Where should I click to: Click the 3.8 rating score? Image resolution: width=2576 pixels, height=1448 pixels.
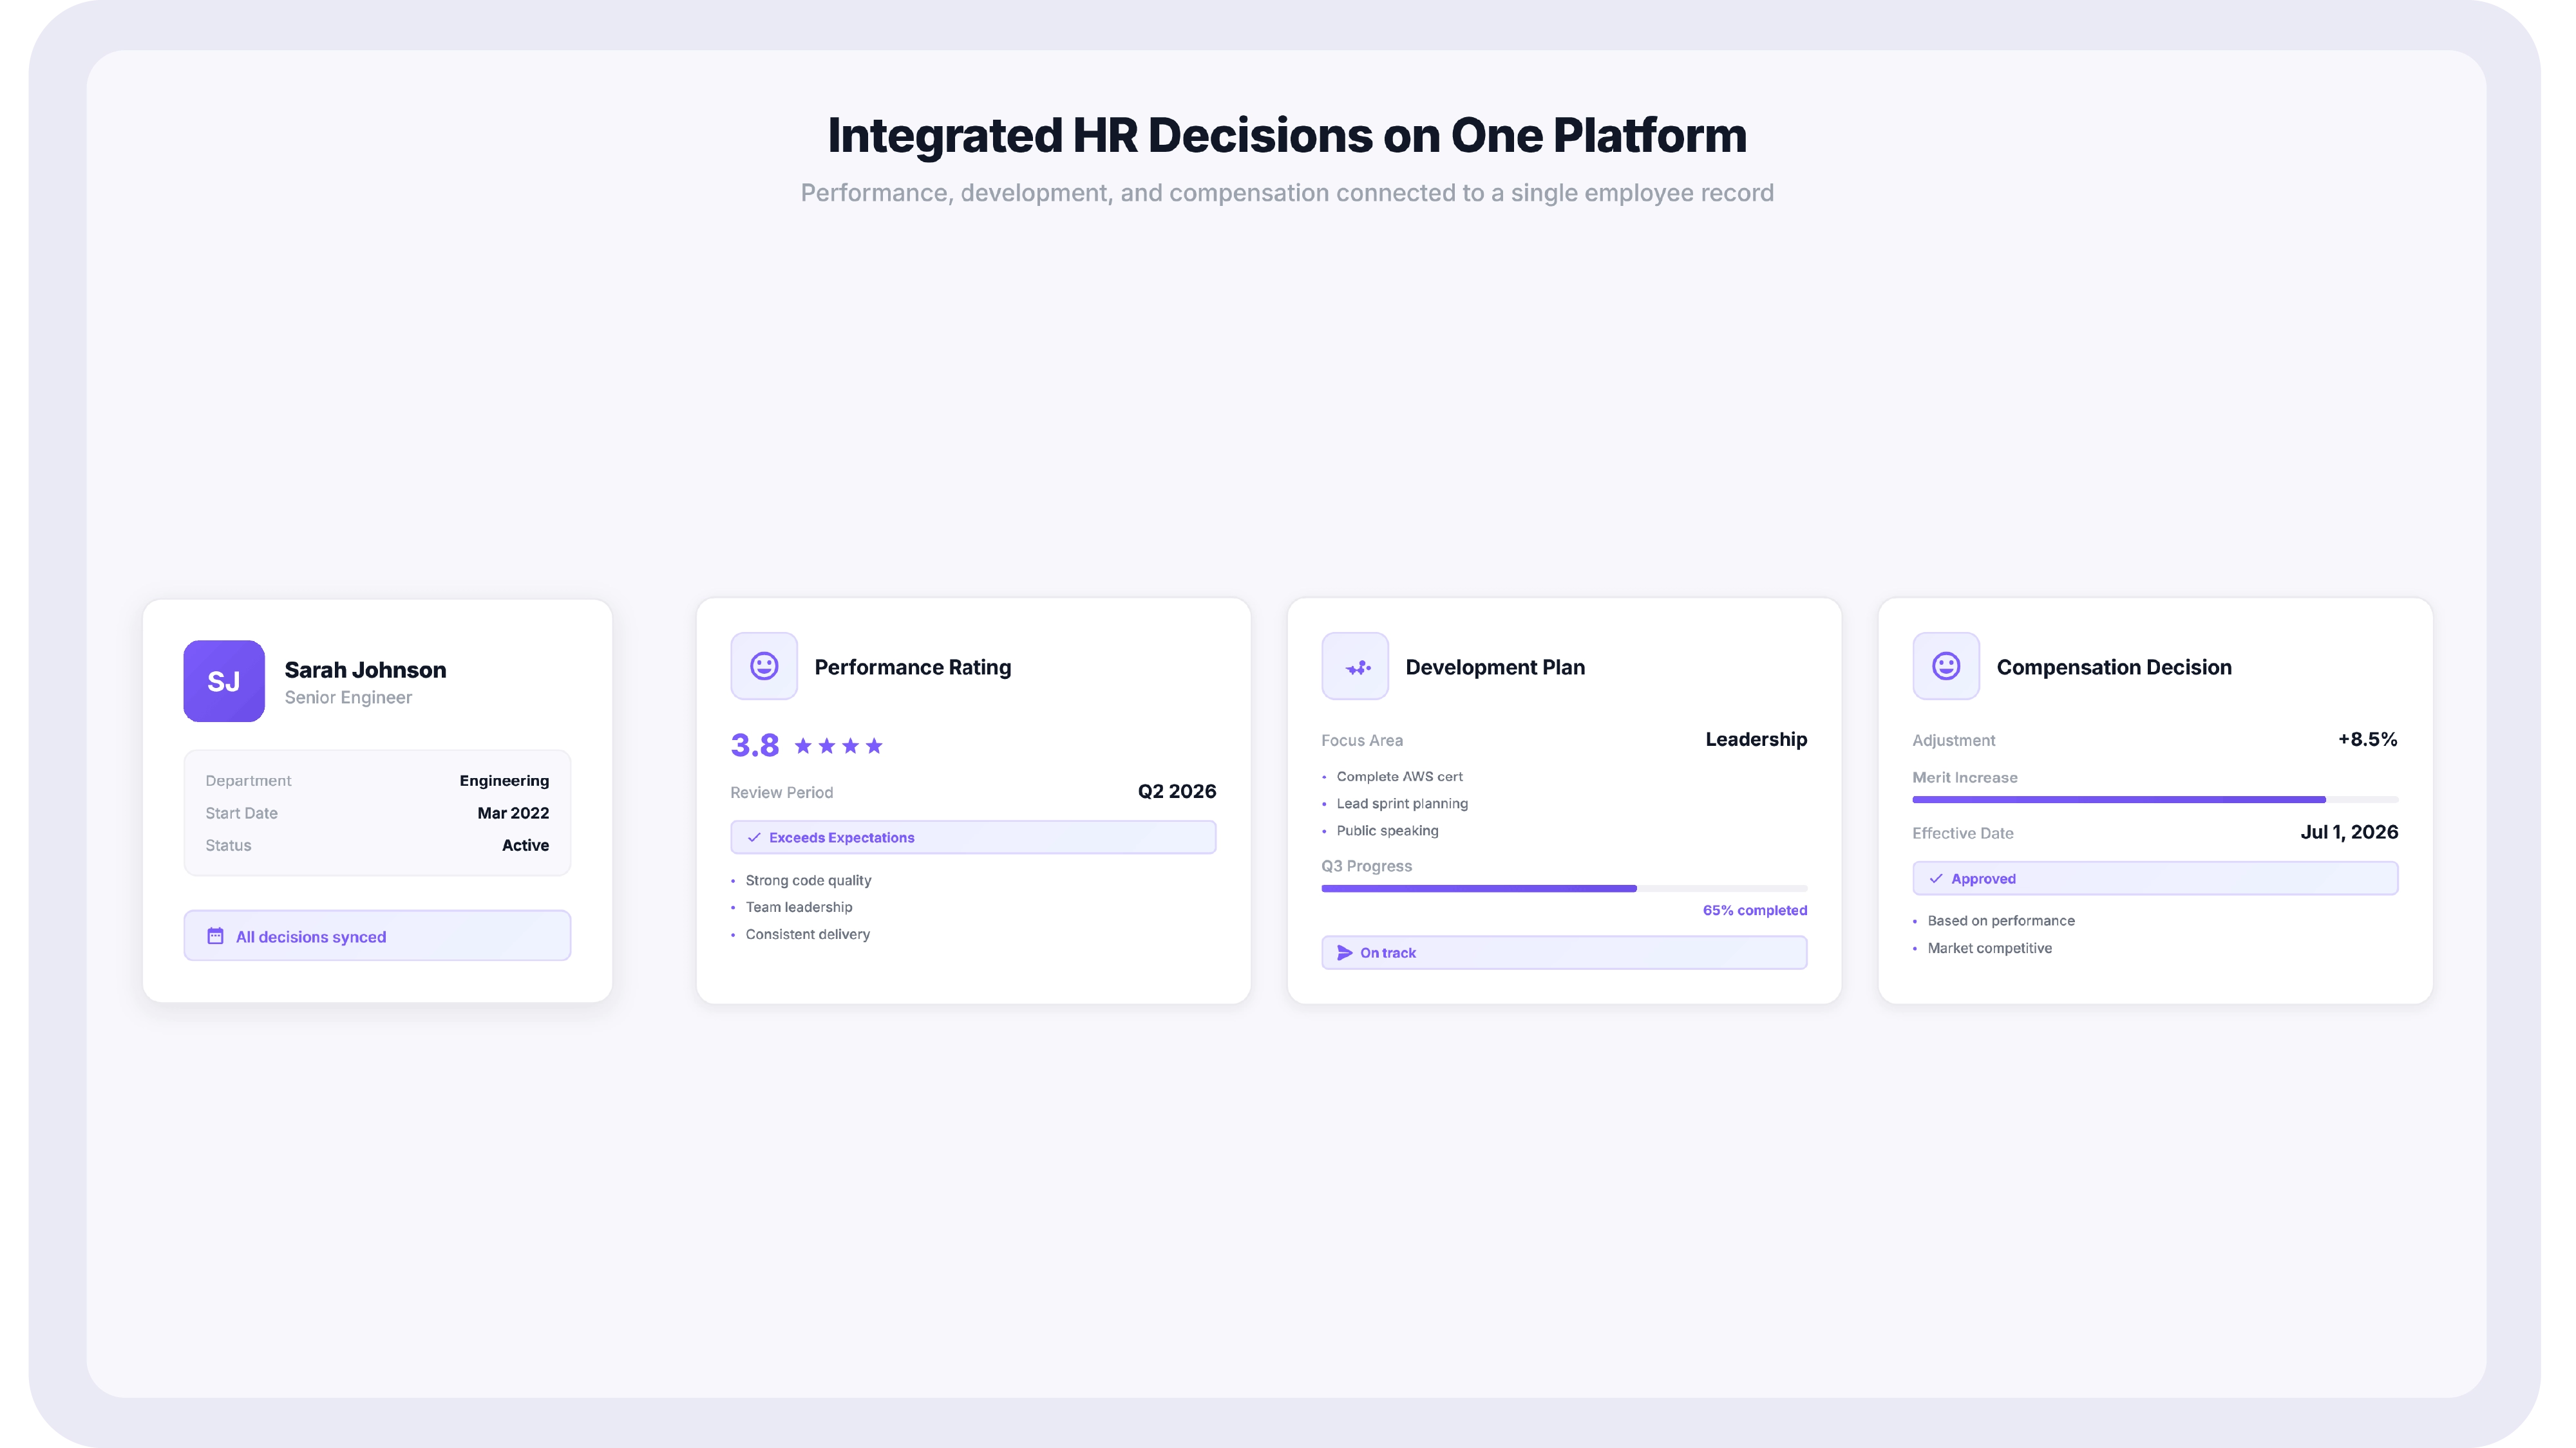click(x=755, y=745)
